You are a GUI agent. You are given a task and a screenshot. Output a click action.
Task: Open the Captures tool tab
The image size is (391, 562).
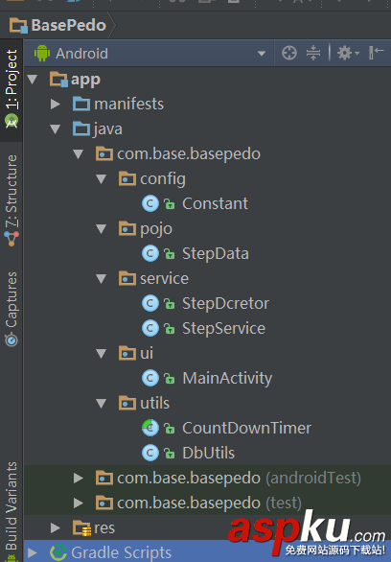click(x=11, y=309)
